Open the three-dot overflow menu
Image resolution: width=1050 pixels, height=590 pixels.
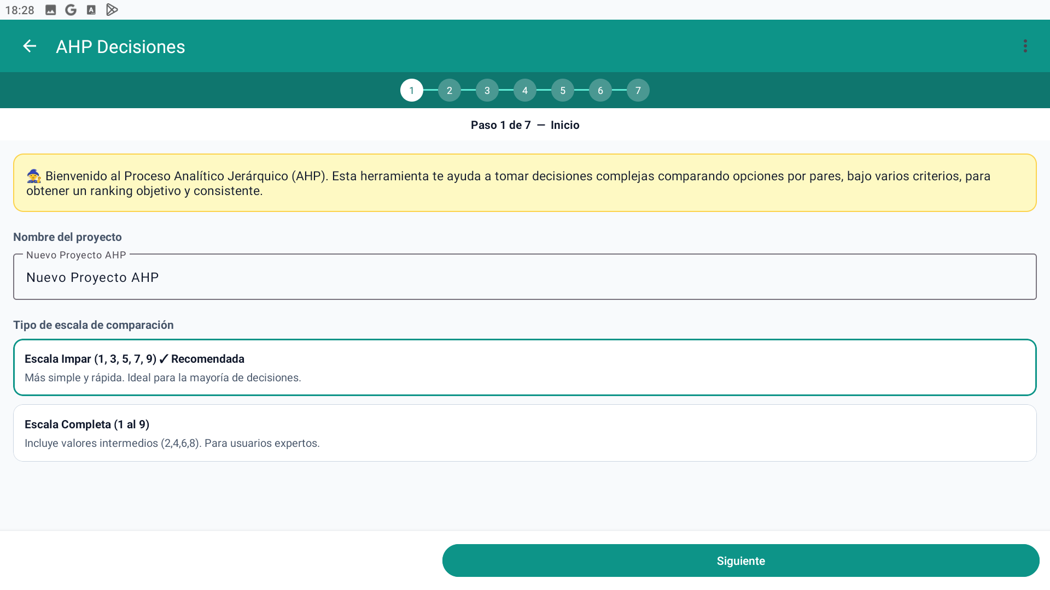click(1025, 46)
